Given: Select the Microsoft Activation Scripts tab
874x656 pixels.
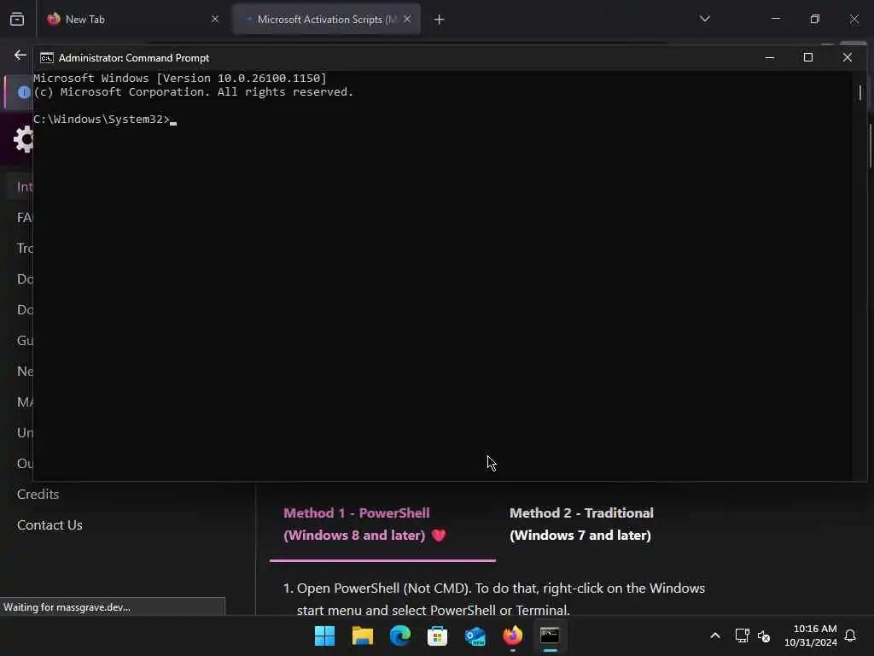Looking at the screenshot, I should (327, 20).
